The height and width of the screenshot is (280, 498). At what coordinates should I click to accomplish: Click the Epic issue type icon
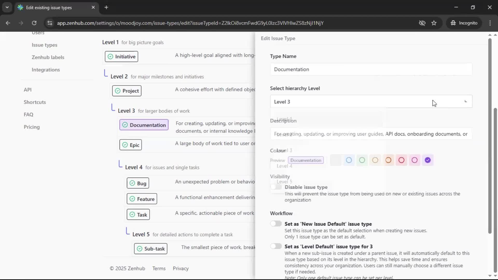coord(125,145)
